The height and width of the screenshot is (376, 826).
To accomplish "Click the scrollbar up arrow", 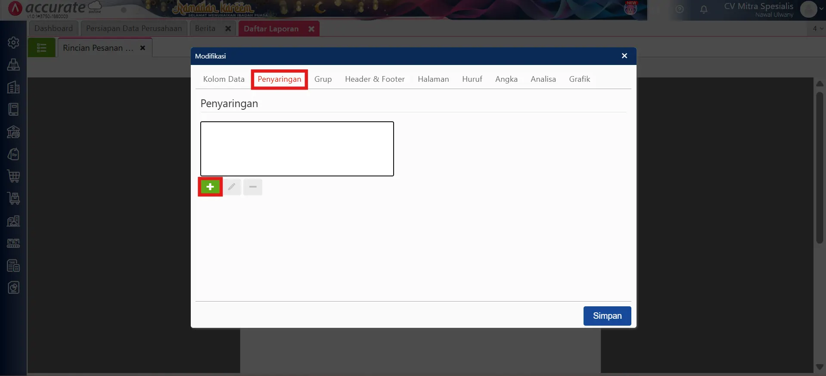I will 820,83.
